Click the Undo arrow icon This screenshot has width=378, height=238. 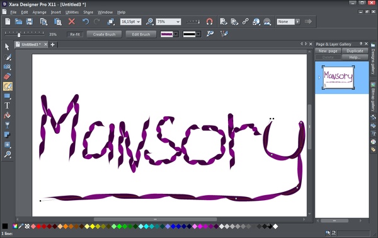point(86,21)
